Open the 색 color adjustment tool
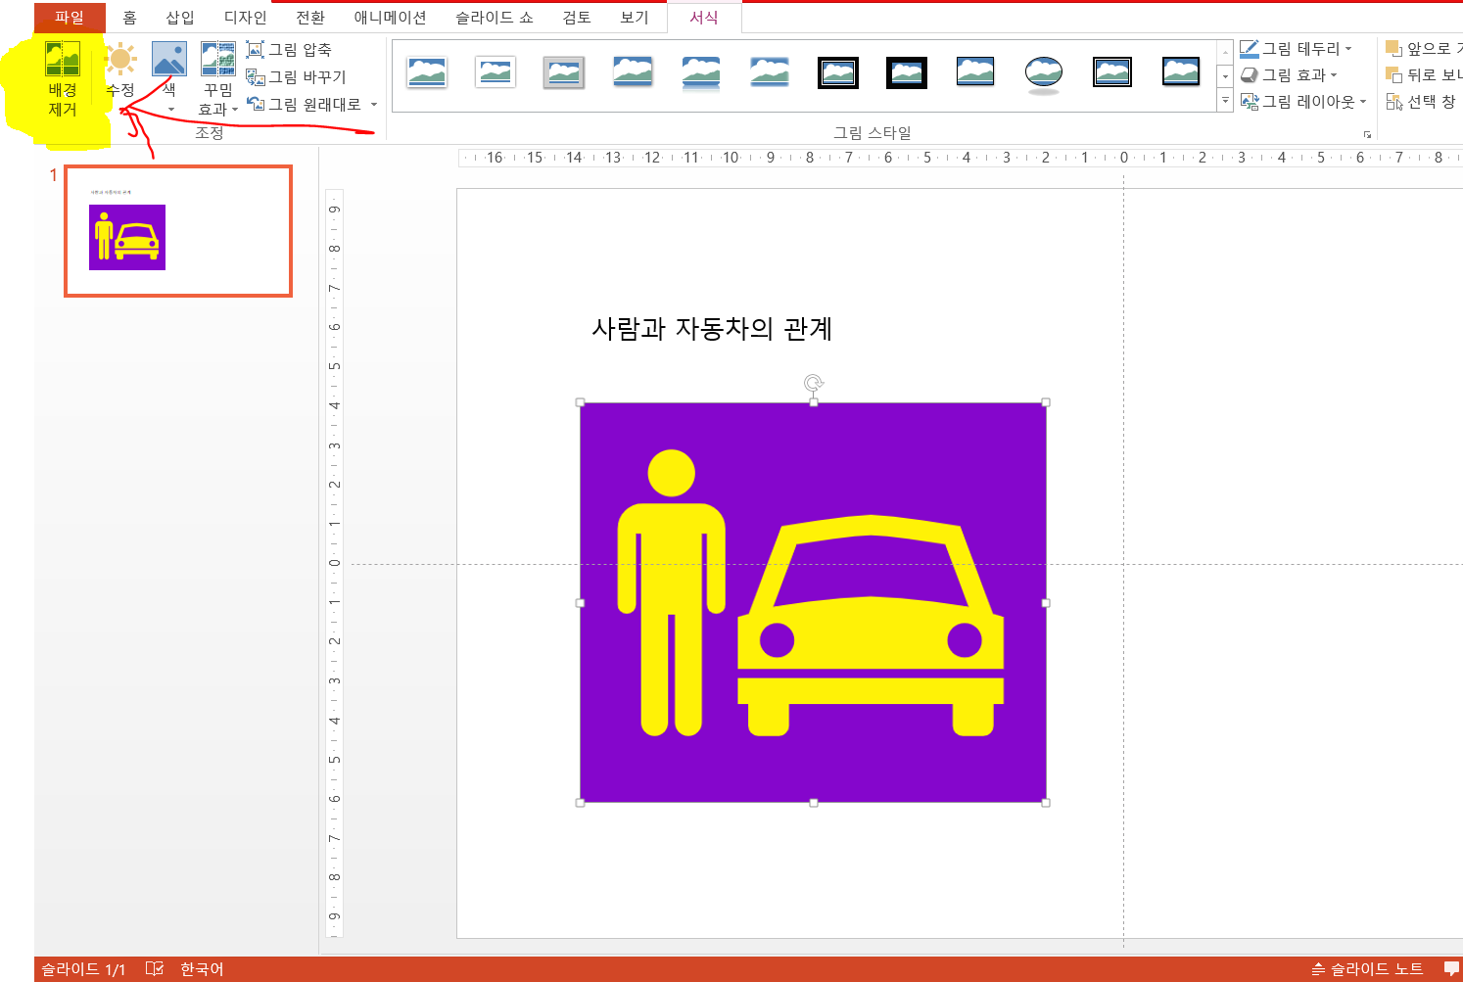 169,69
